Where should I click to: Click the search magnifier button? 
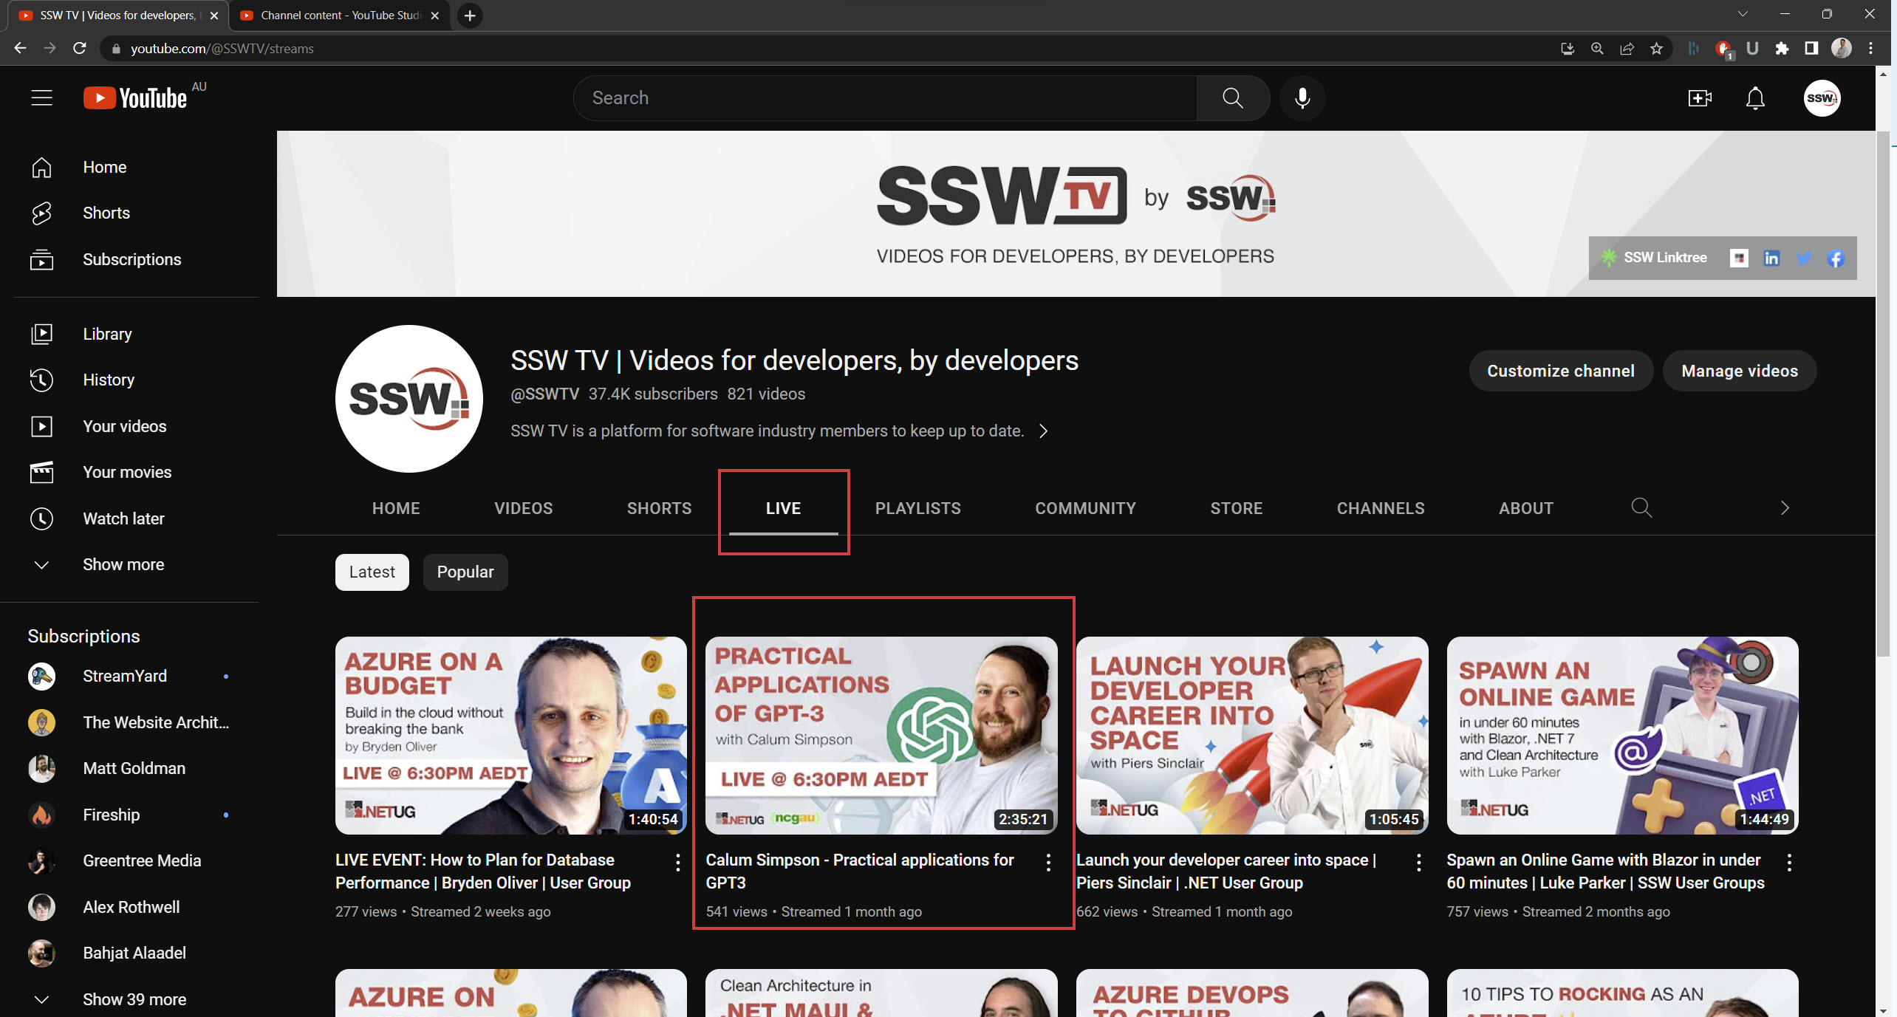1232,98
